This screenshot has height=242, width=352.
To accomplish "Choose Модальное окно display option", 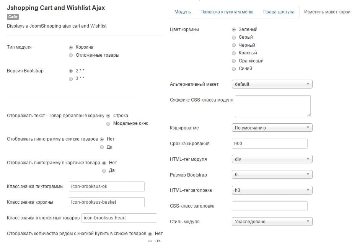I will (x=108, y=124).
